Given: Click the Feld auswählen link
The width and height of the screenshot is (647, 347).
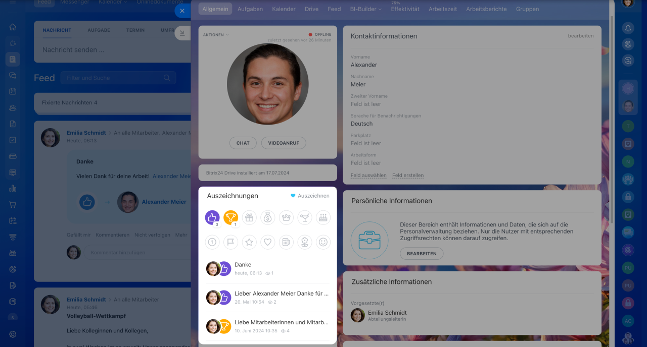Looking at the screenshot, I should [368, 176].
